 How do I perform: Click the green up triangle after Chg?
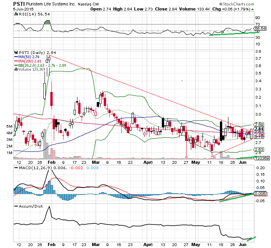252,9
